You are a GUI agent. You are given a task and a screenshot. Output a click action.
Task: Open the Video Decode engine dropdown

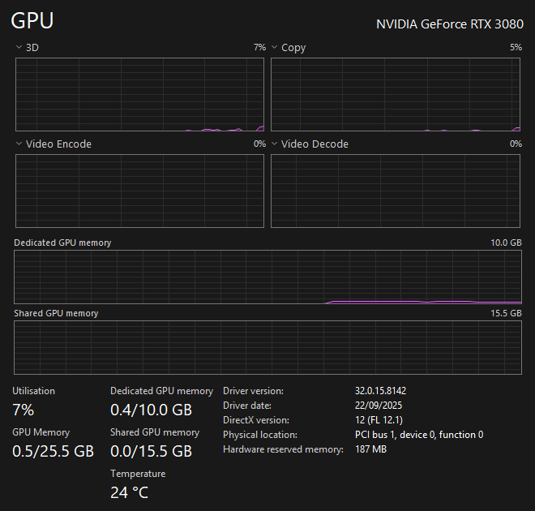pos(274,144)
